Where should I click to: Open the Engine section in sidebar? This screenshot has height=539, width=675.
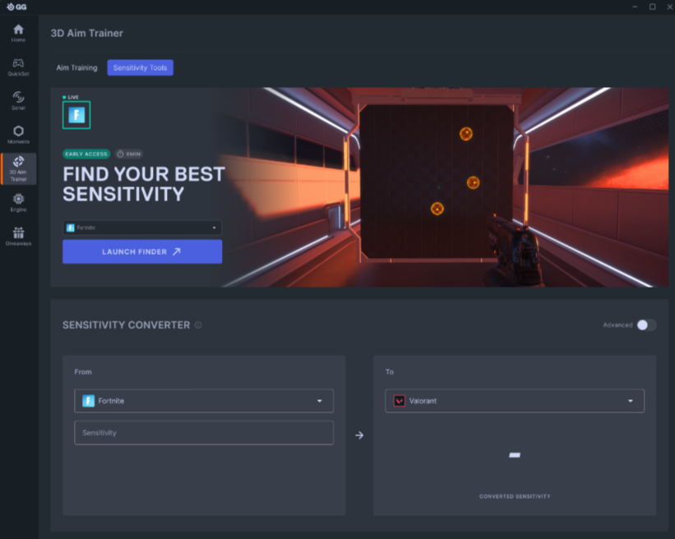point(18,202)
